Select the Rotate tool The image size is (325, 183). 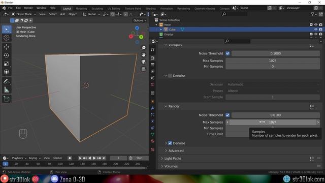(x=7, y=55)
